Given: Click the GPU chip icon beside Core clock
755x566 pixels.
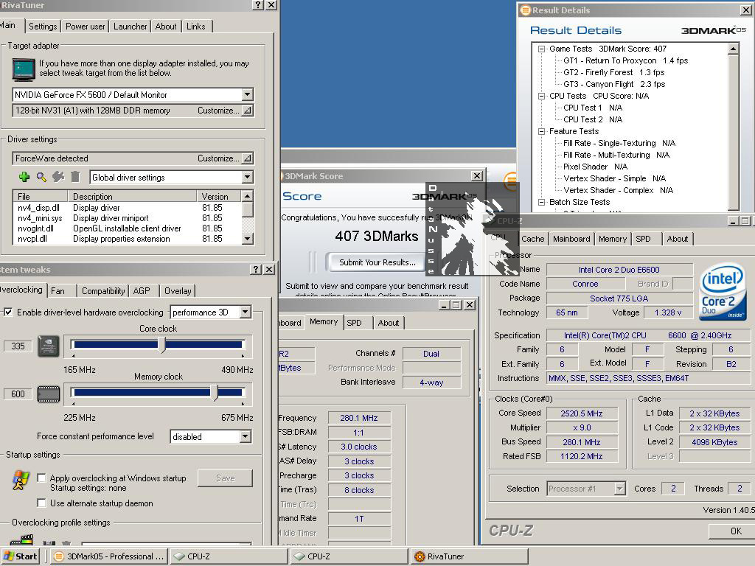Looking at the screenshot, I should (x=49, y=346).
